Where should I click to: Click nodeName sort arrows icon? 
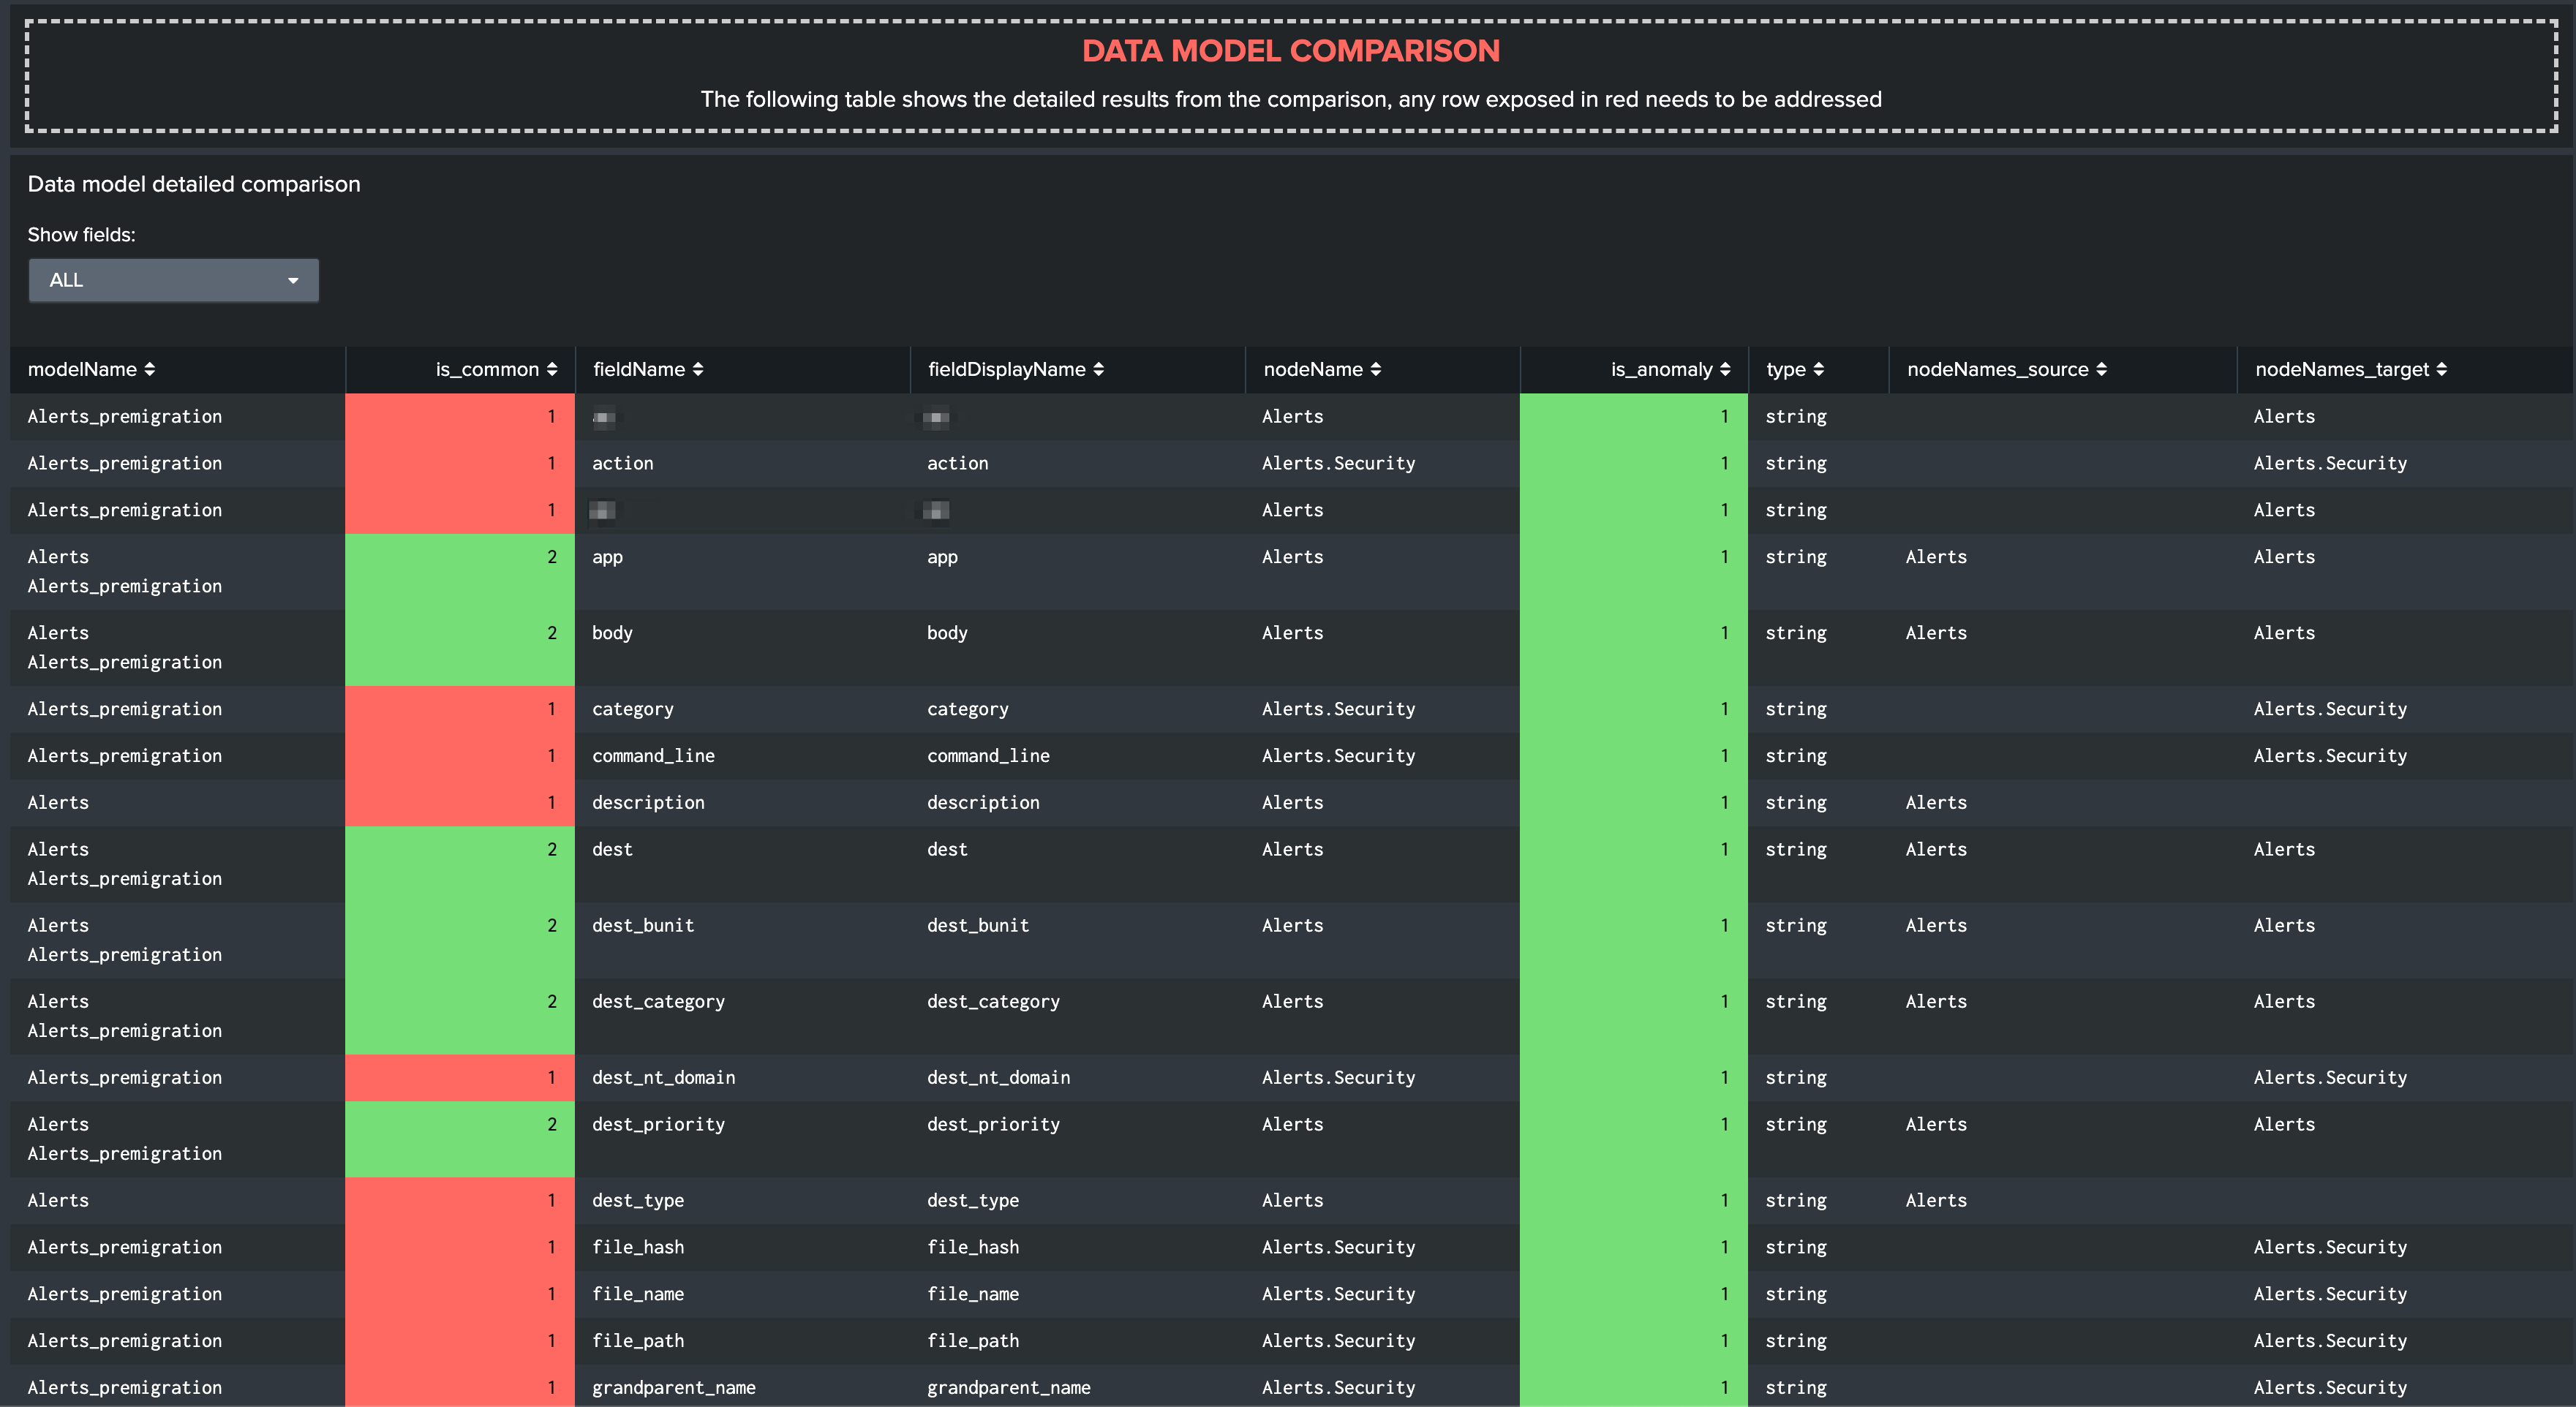click(x=1376, y=370)
